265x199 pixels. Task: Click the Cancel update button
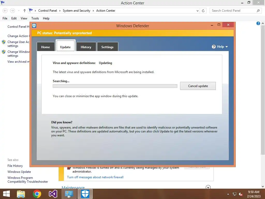198,86
